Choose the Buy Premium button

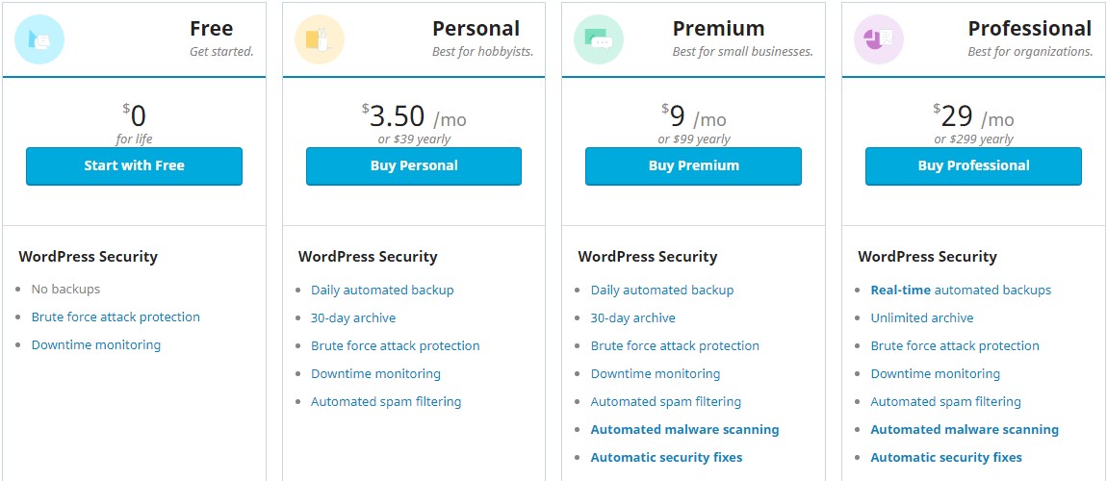tap(693, 166)
